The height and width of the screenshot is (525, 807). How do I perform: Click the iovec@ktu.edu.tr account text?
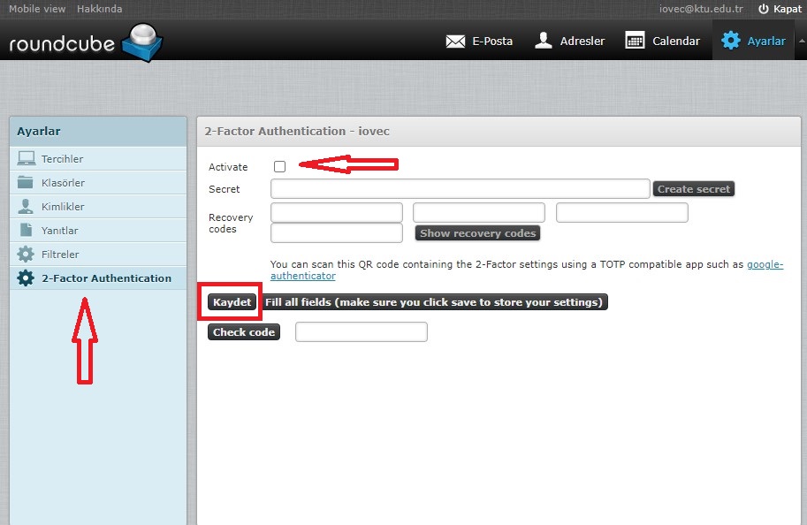coord(701,9)
